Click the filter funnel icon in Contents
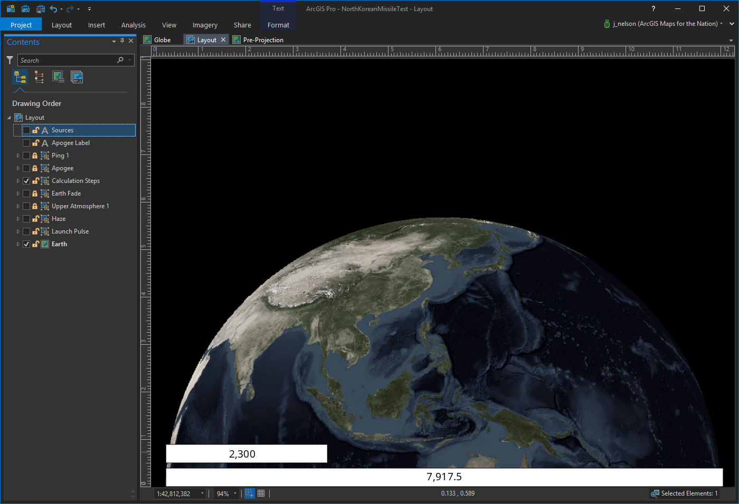The width and height of the screenshot is (739, 504). [x=10, y=60]
